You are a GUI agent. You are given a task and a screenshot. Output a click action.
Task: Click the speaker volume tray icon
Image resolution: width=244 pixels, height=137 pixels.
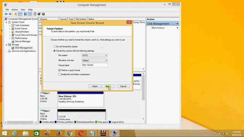pos(227,134)
